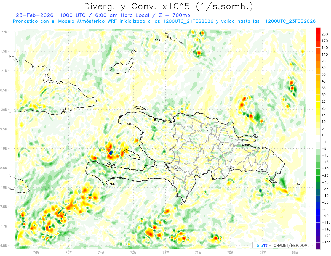
Task: Click the colorbar value '-25'
Action: point(324,175)
